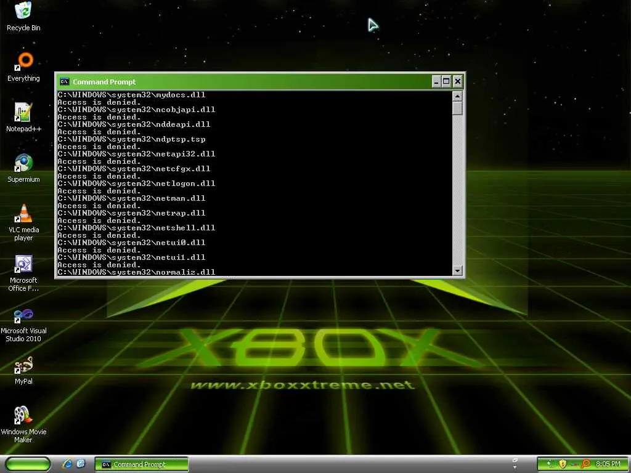
Task: Click the netui1.dll output line
Action: [x=131, y=257]
